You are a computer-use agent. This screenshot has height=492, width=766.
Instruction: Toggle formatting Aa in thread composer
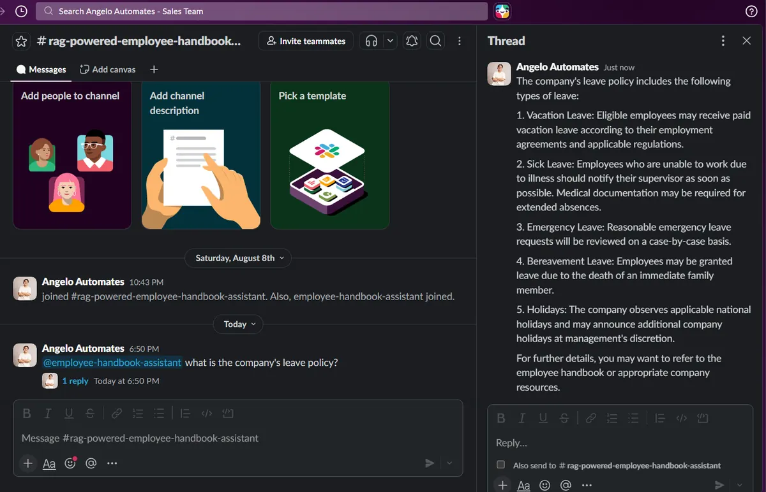(523, 485)
